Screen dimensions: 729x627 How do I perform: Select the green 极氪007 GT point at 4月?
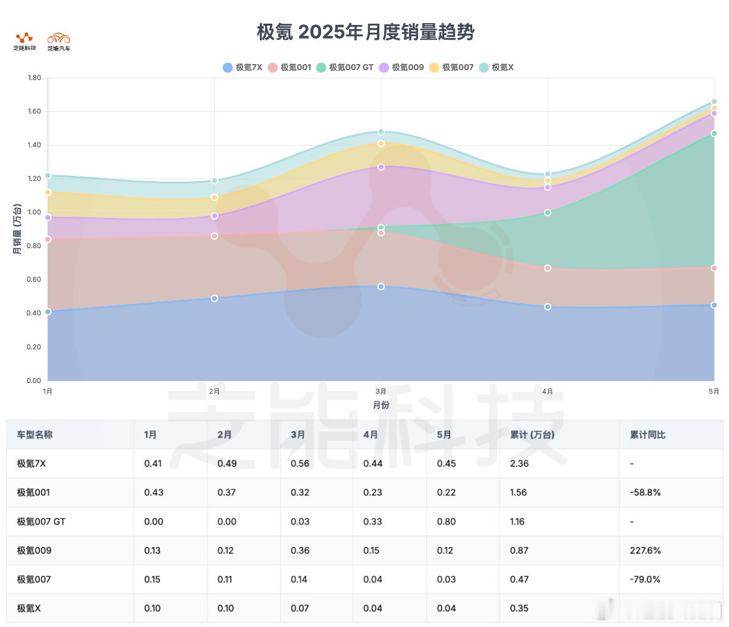click(x=548, y=212)
